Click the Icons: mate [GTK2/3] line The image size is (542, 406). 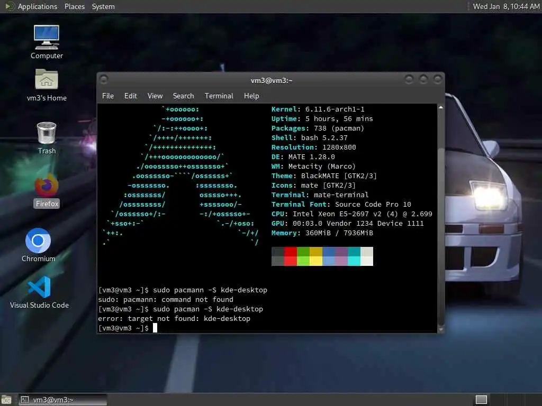(x=313, y=186)
